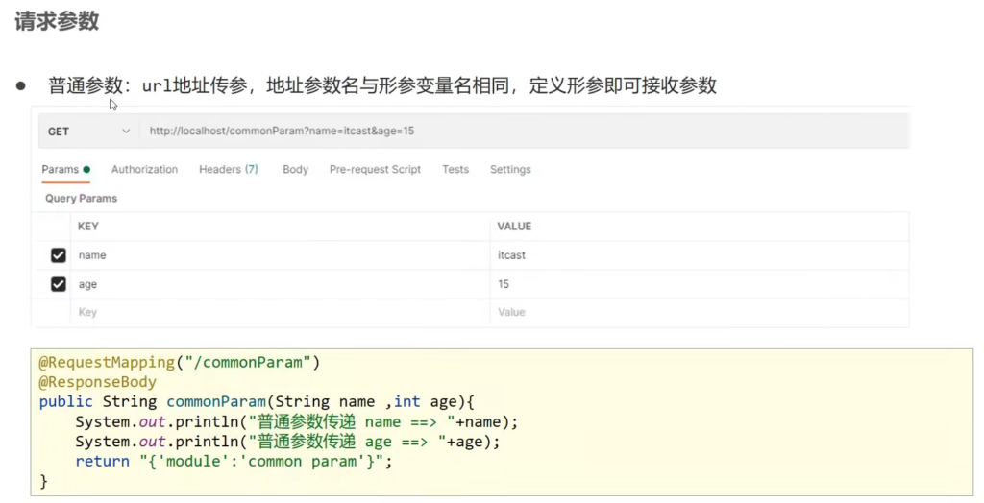This screenshot has height=503, width=984.
Task: Click the request URL field with localhost/commonParam
Action: click(x=282, y=131)
